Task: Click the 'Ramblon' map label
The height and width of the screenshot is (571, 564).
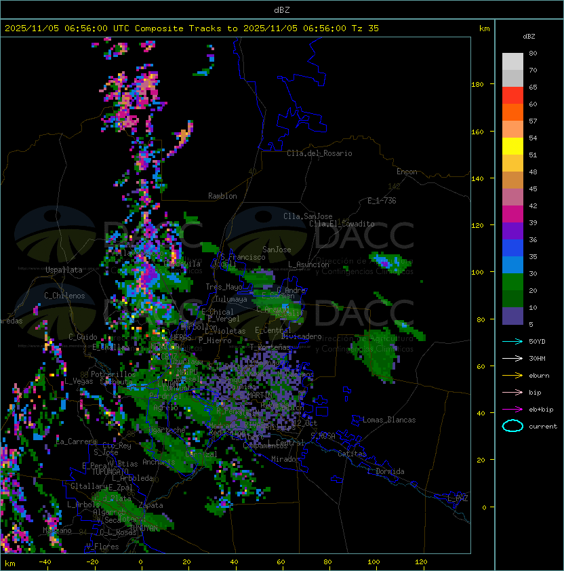Action: 222,196
